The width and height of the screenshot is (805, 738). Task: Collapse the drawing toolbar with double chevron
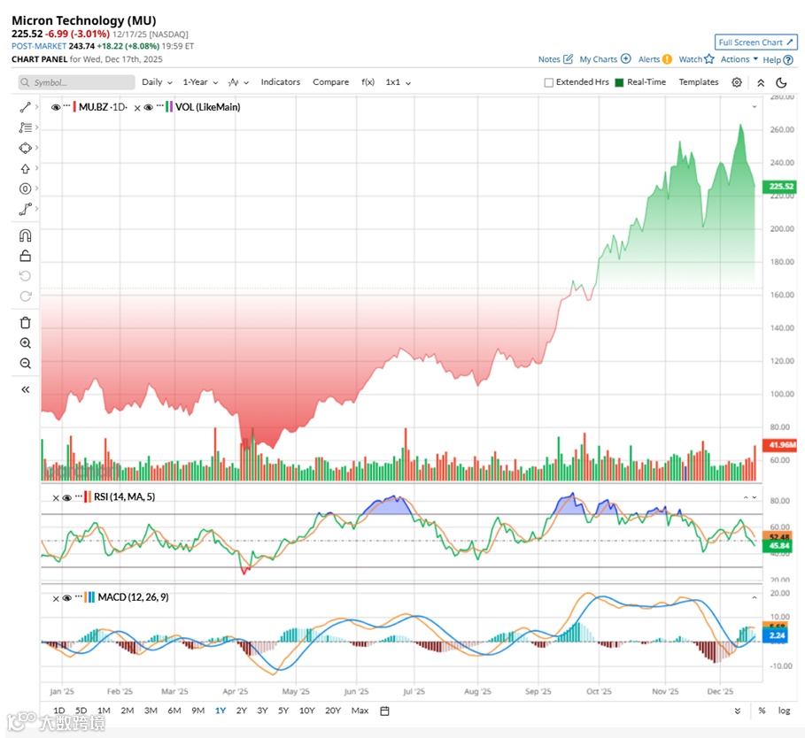[x=25, y=389]
